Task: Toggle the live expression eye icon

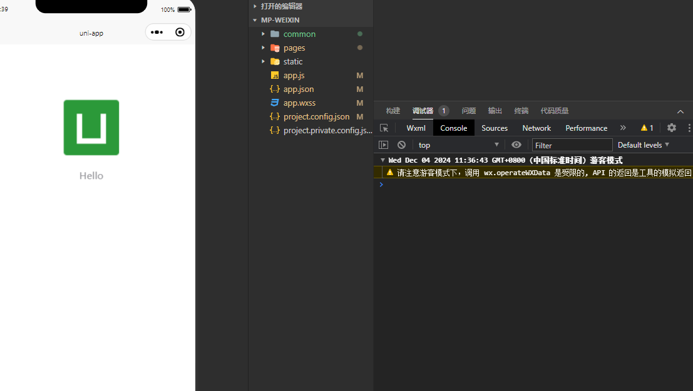Action: 516,145
